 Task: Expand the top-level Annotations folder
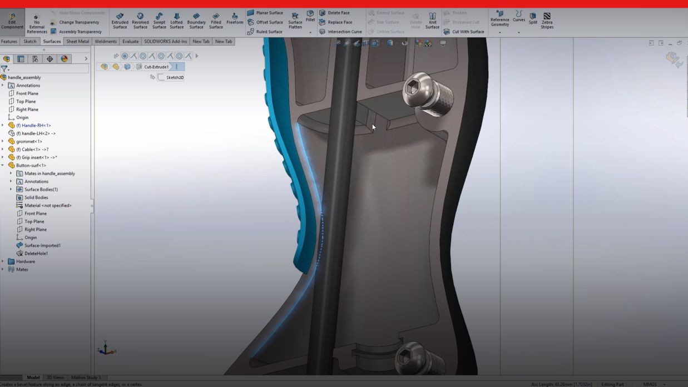(x=3, y=86)
